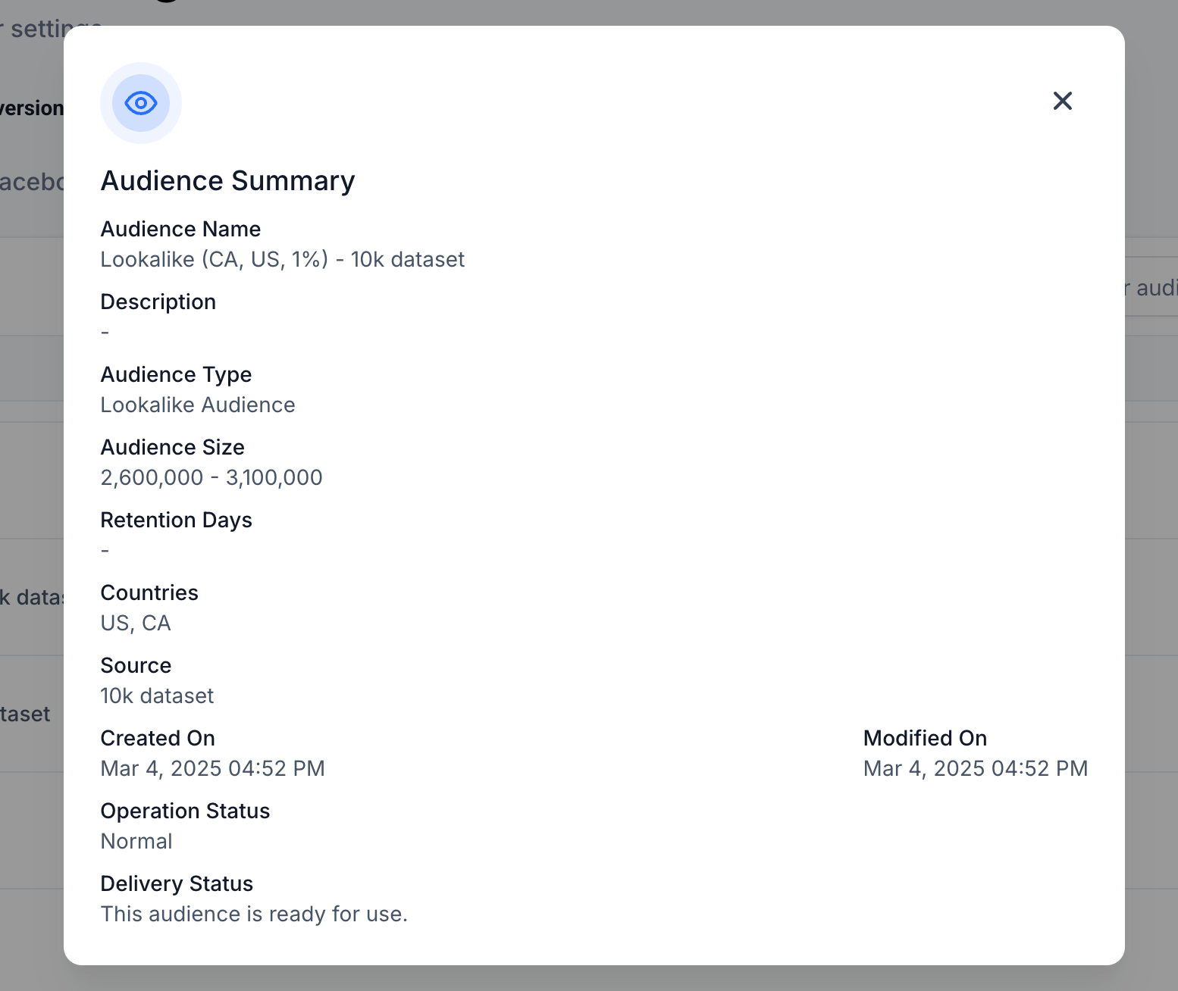Select the audience name value text
Viewport: 1178px width, 991px height.
pos(282,259)
